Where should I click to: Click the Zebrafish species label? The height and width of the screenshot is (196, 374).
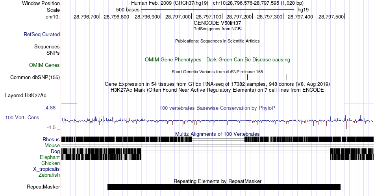click(x=49, y=175)
